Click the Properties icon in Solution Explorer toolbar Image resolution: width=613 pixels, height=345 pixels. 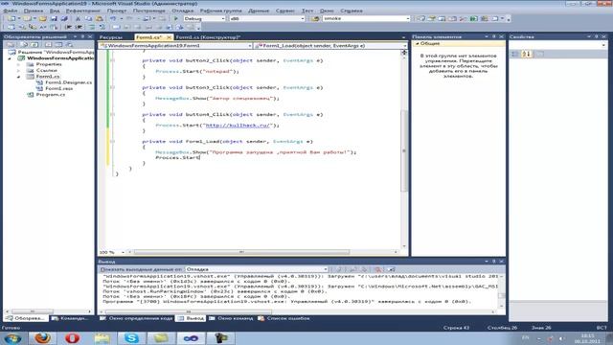[x=11, y=45]
